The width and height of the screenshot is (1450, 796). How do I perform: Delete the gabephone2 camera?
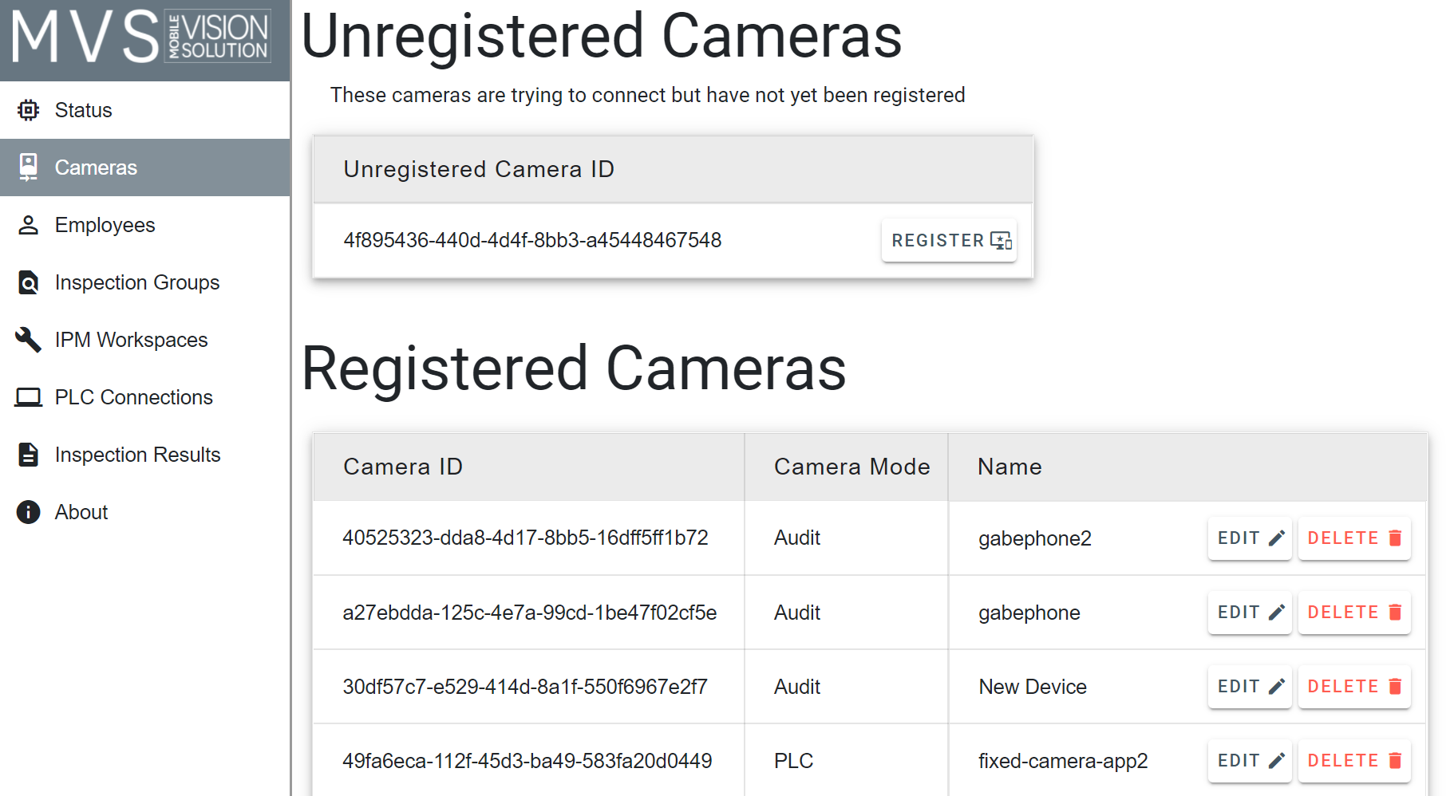[1353, 538]
